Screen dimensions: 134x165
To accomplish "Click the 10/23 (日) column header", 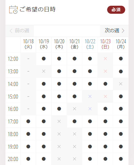I will (x=105, y=44).
